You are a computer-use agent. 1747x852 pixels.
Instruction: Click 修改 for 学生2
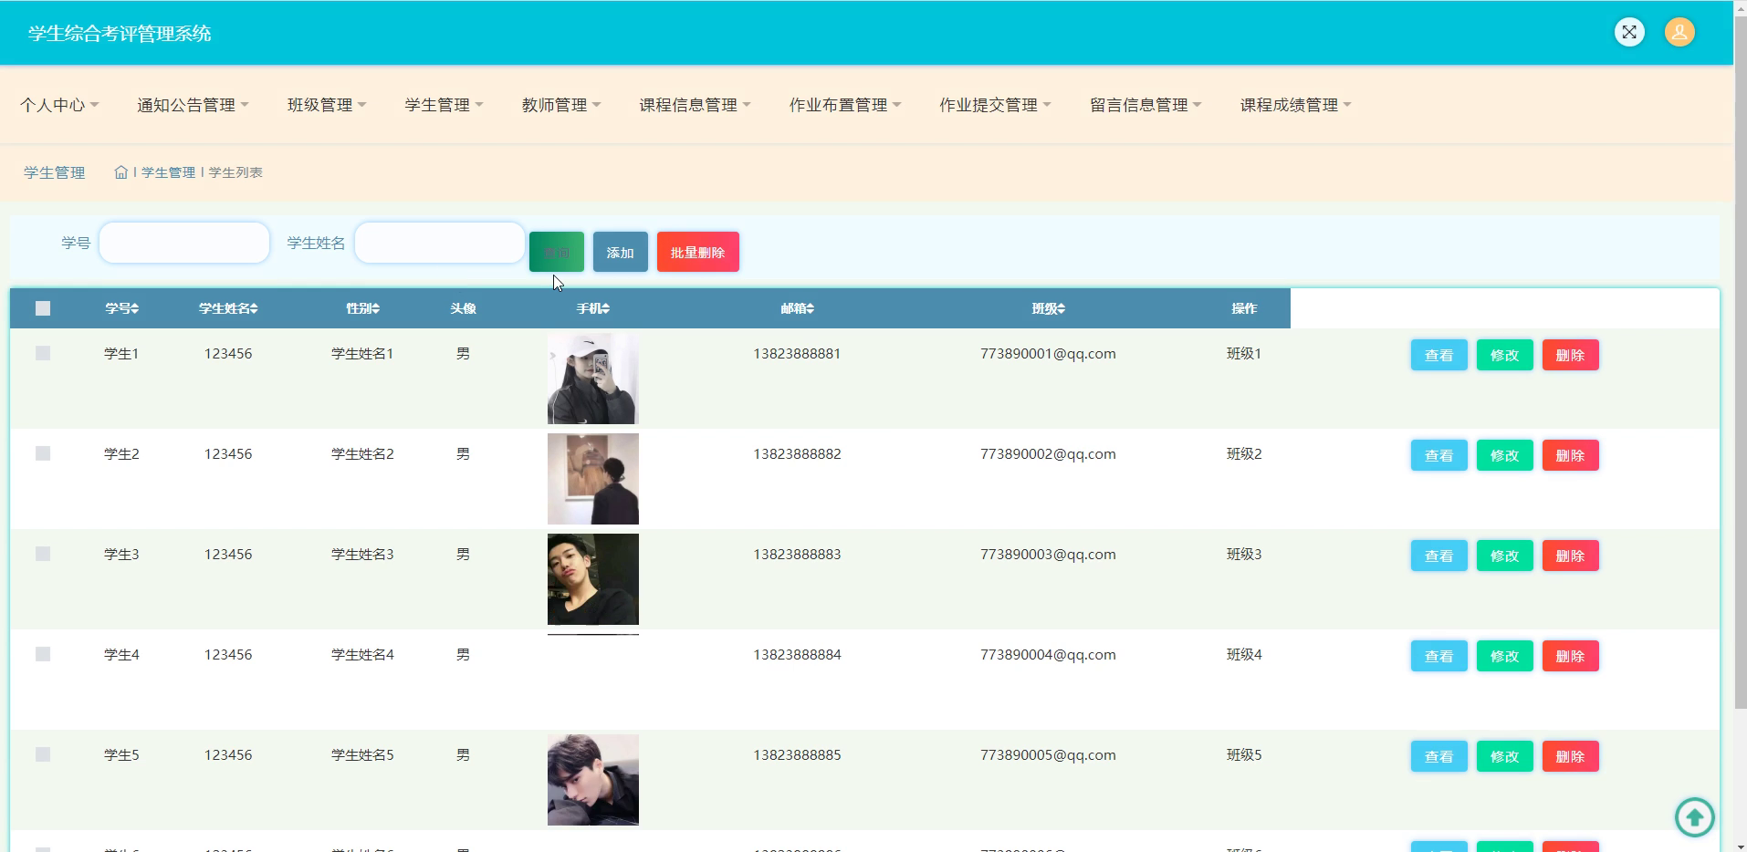(x=1505, y=455)
